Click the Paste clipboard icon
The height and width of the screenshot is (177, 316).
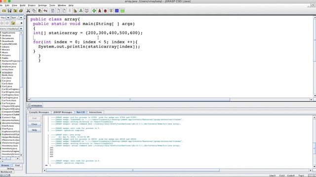[39, 11]
